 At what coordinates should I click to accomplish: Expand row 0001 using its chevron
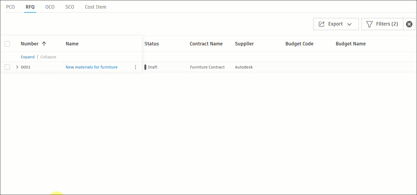pos(17,67)
